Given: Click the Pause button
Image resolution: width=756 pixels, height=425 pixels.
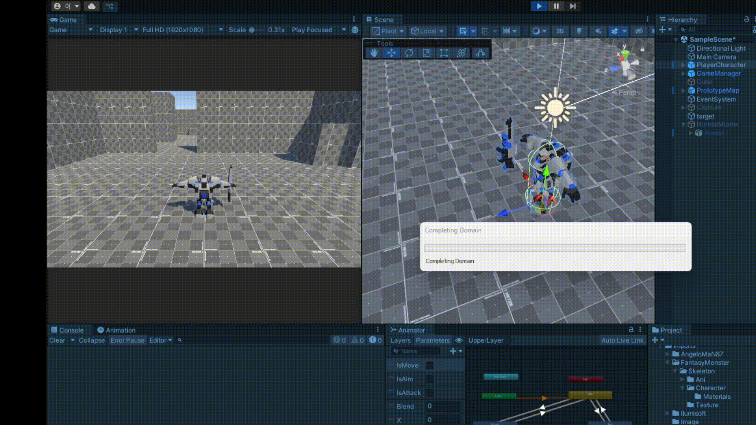Looking at the screenshot, I should click(556, 6).
